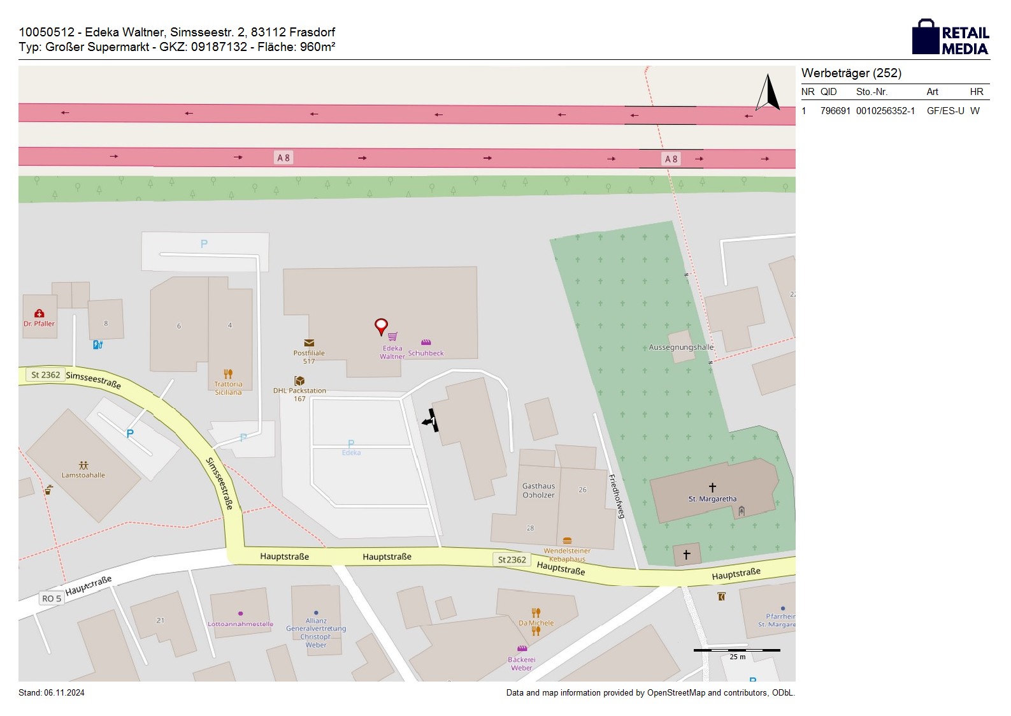Select the Wendelsteiner Kebaphaus burger icon
The image size is (1011, 716).
pyautogui.click(x=567, y=541)
